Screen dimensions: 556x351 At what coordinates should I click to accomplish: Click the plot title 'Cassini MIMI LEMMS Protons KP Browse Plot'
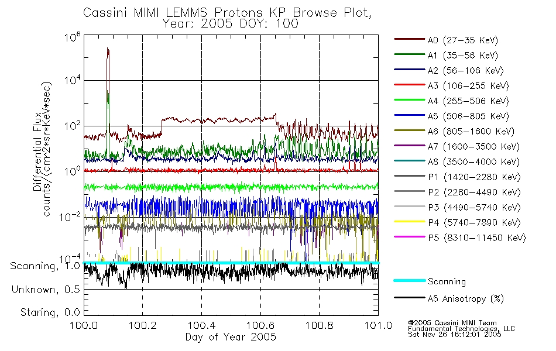pyautogui.click(x=227, y=12)
